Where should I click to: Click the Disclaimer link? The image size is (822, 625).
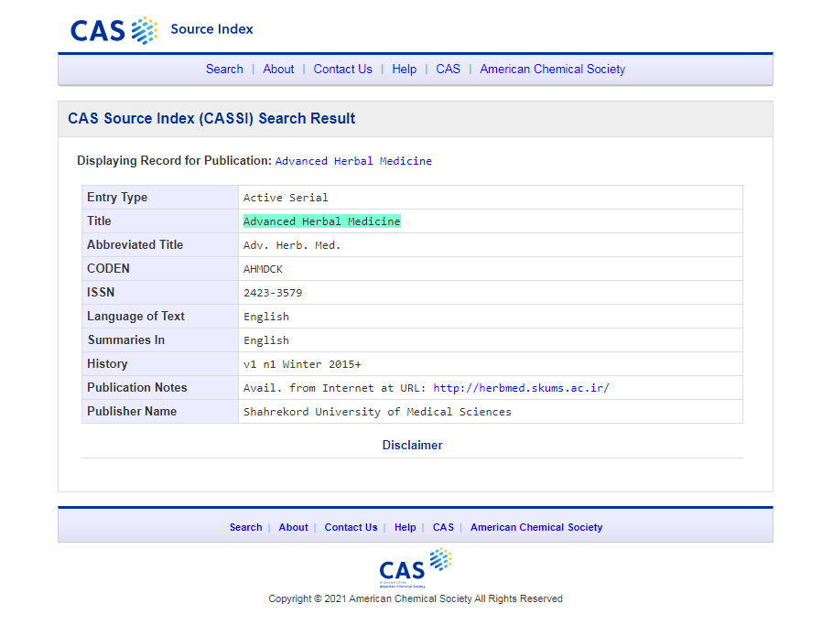click(413, 445)
